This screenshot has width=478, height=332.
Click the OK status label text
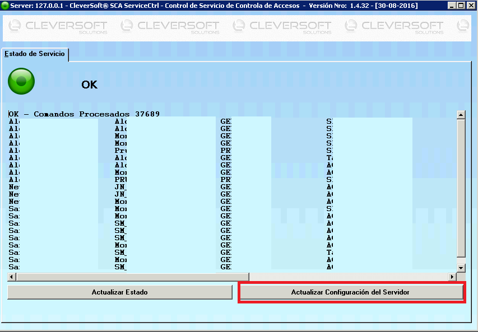[x=89, y=85]
